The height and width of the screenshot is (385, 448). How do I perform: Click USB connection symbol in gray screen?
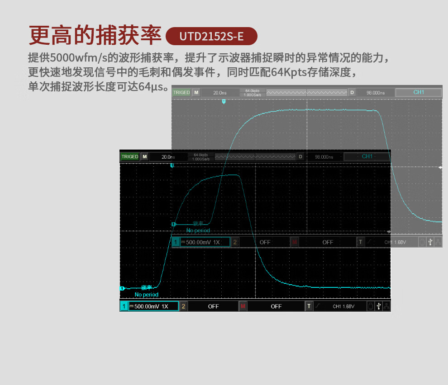(430, 242)
